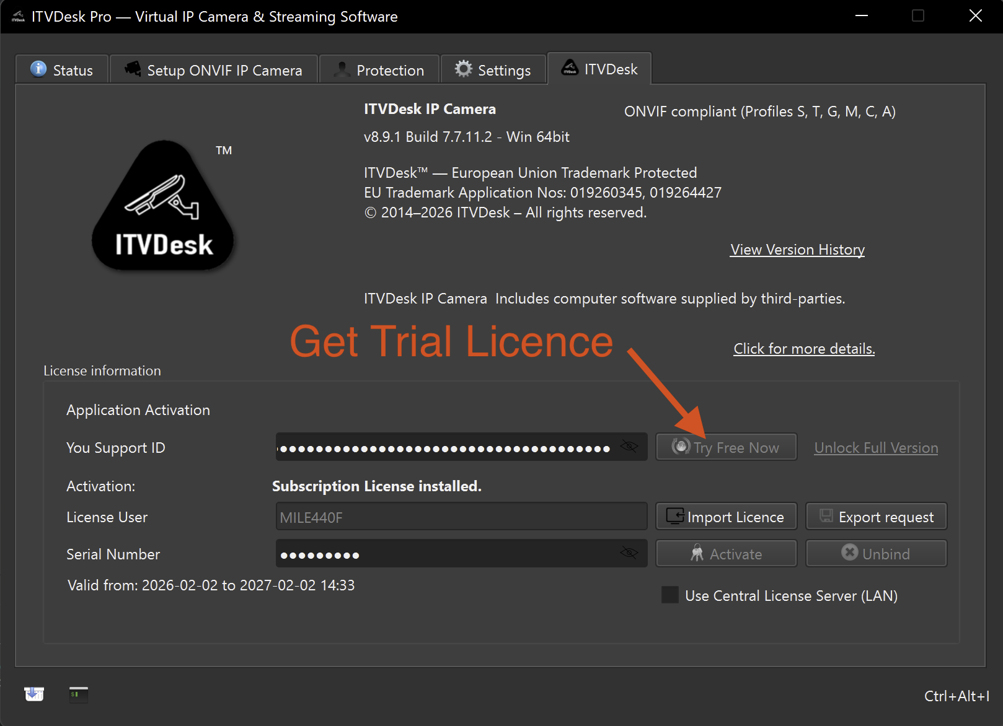Click the blue info icon on the Status tab
The height and width of the screenshot is (726, 1003).
[x=38, y=69]
